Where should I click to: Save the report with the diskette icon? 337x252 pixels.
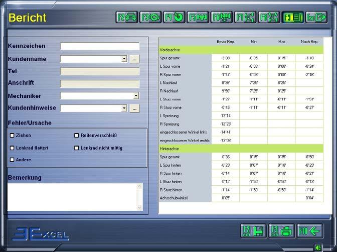253,231
